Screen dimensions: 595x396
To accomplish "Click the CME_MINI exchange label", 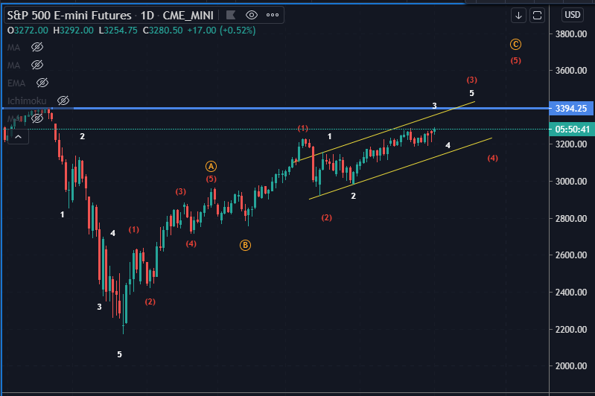I will pyautogui.click(x=188, y=15).
